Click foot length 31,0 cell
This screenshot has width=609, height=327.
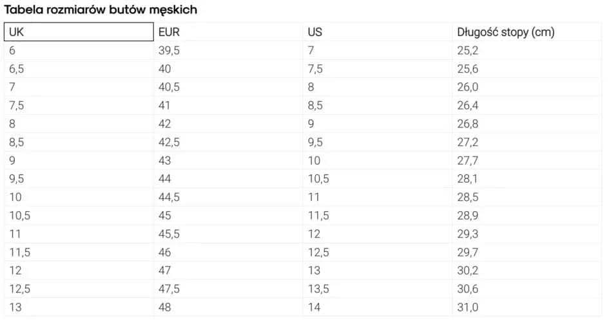coord(527,307)
